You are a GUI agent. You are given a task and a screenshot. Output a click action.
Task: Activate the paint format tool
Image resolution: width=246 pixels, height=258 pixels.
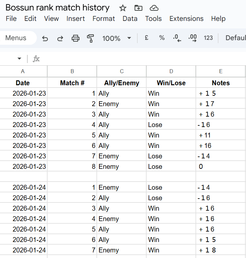tap(91, 38)
